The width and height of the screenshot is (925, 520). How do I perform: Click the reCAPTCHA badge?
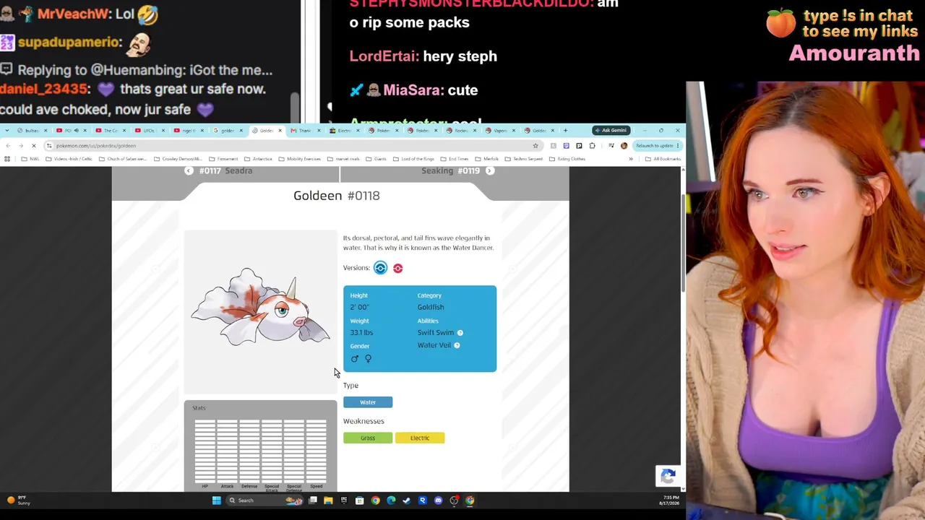tap(668, 476)
